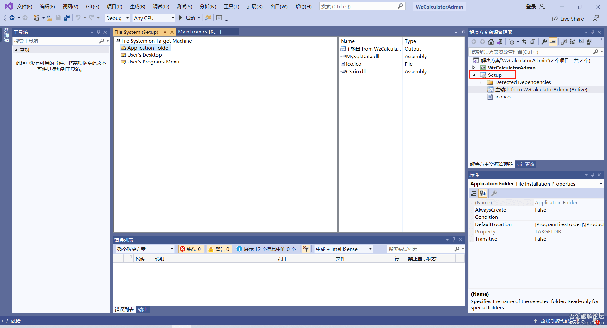Click the Live Share button
607x328 pixels.
click(568, 19)
